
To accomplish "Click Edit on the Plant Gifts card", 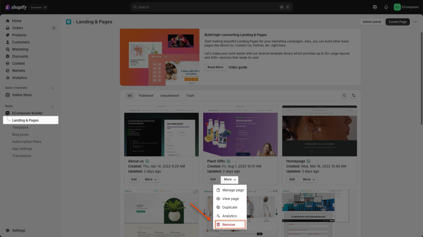I will (x=213, y=179).
